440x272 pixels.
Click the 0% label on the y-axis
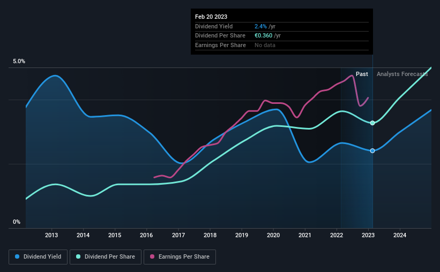(x=17, y=222)
